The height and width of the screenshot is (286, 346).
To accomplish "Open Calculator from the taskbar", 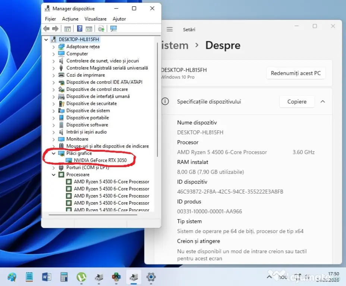I will tap(64, 277).
